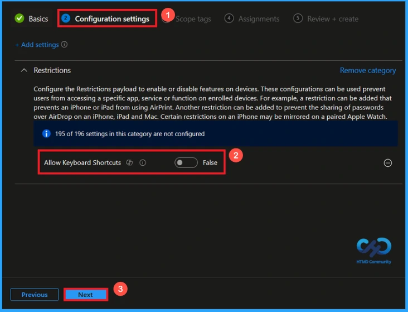Image resolution: width=408 pixels, height=312 pixels.
Task: Click the Allow Keyboard Shortcuts label
Action: (x=82, y=162)
